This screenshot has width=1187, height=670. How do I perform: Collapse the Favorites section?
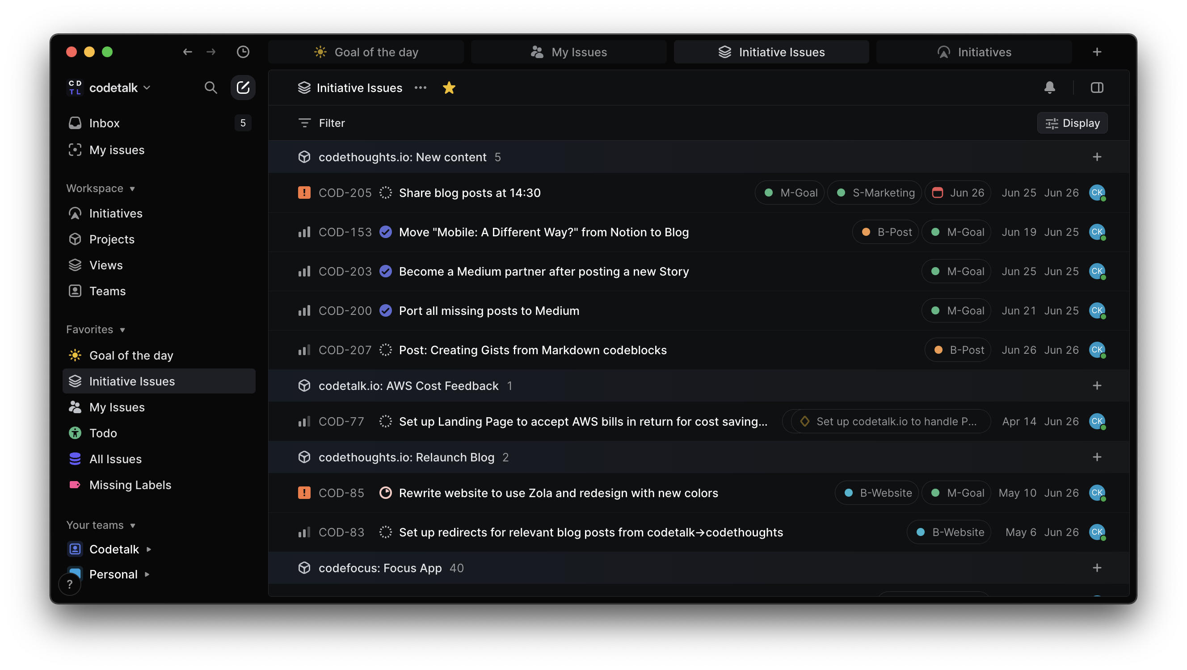[95, 330]
